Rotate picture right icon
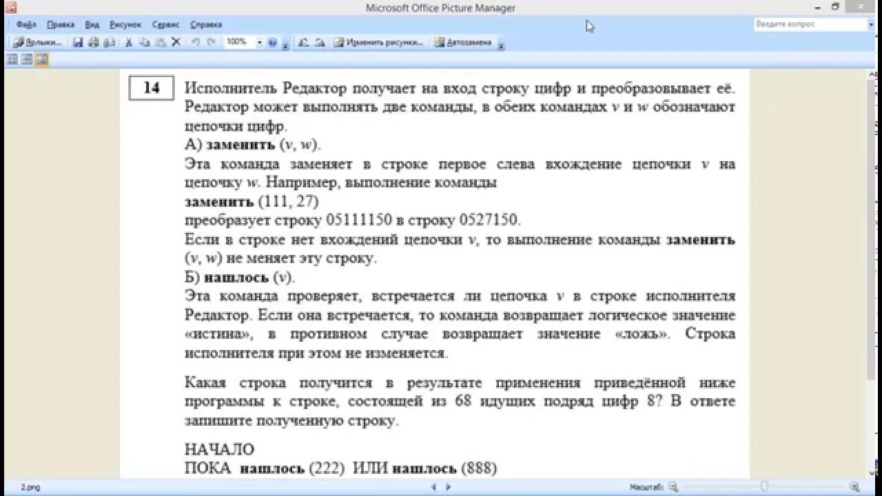882x496 pixels. (320, 42)
